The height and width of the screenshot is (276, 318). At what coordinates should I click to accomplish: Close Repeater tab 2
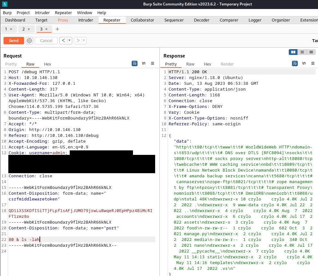[29, 29]
